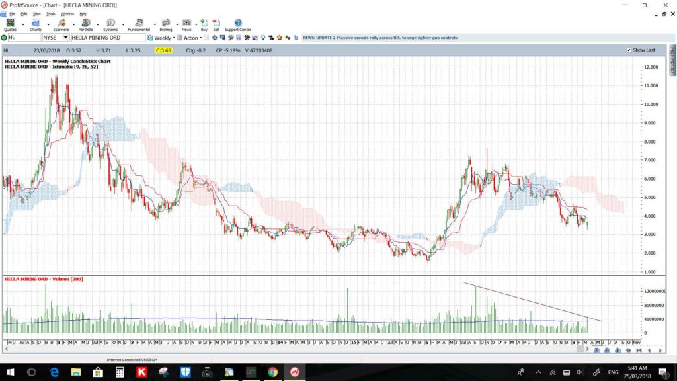The width and height of the screenshot is (677, 381).
Task: Open the File menu
Action: click(12, 14)
